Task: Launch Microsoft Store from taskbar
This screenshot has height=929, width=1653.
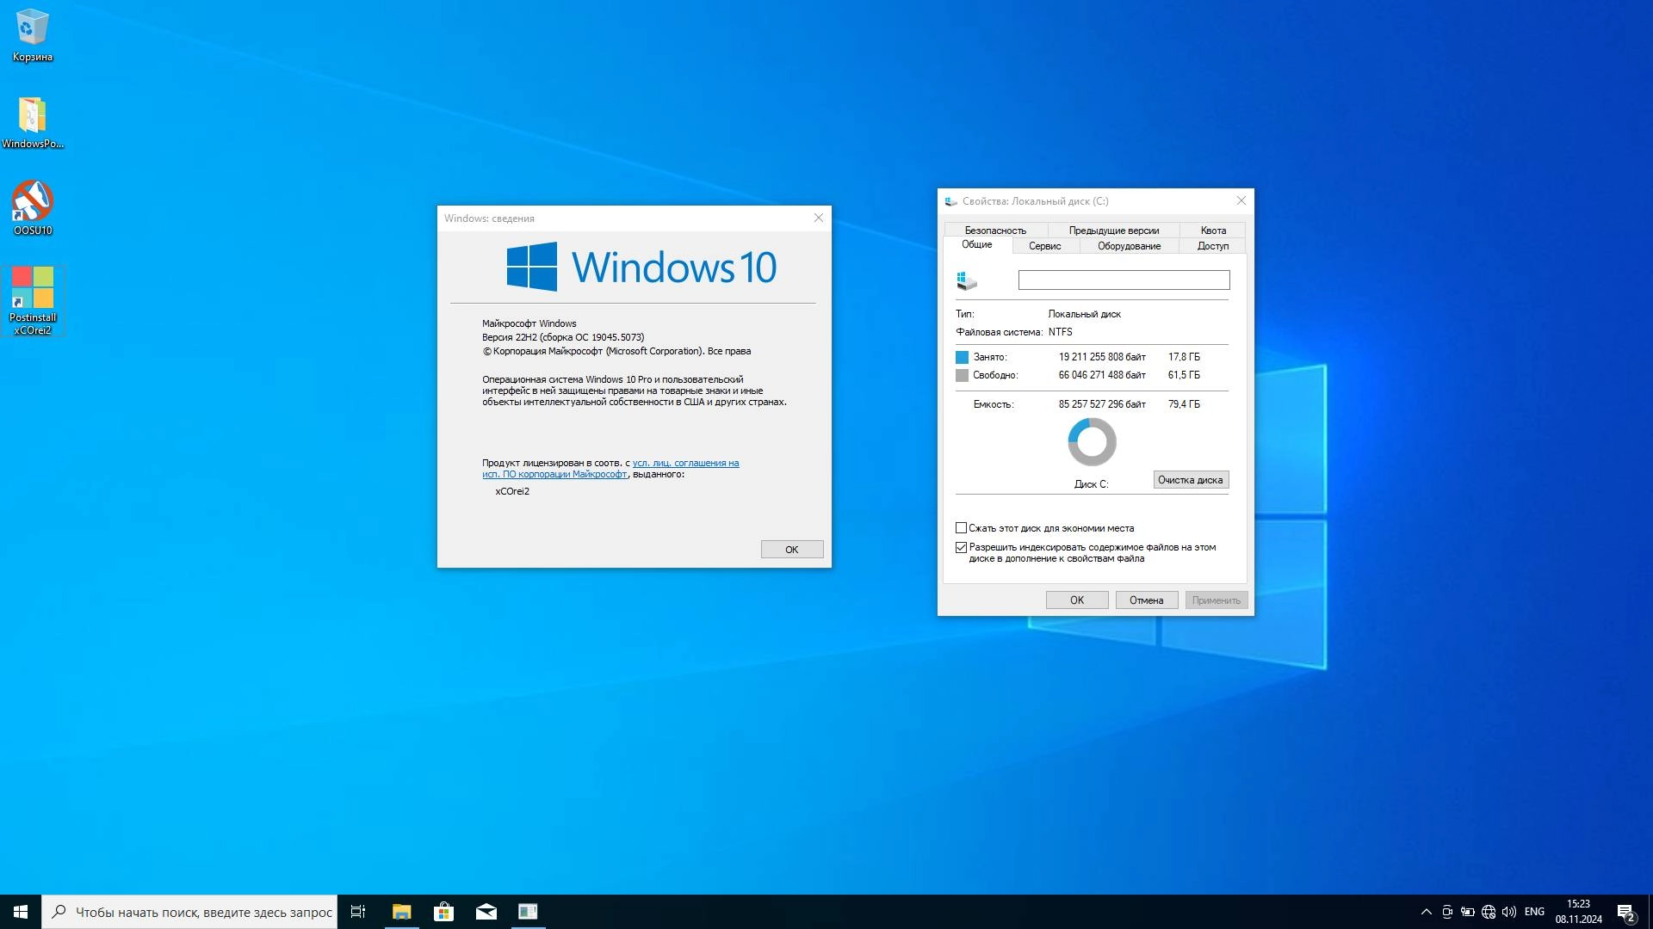Action: click(x=443, y=912)
